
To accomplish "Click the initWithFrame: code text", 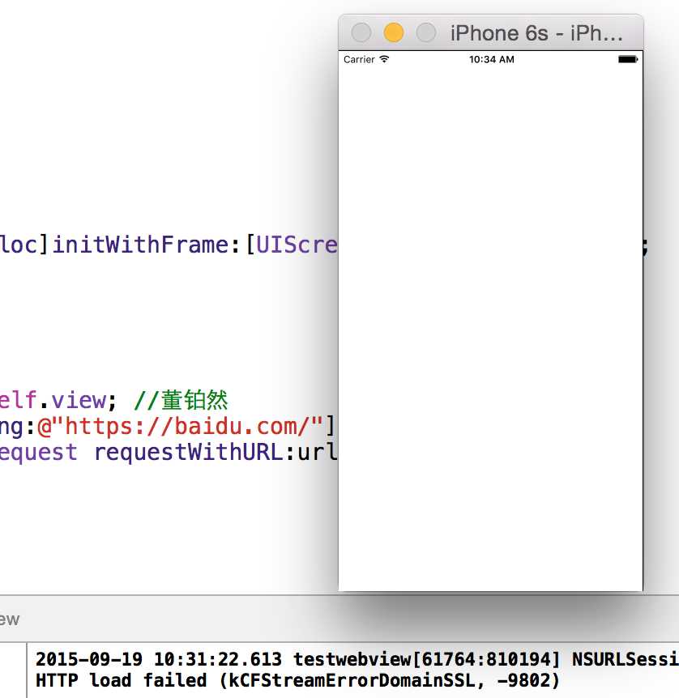I will [x=147, y=245].
